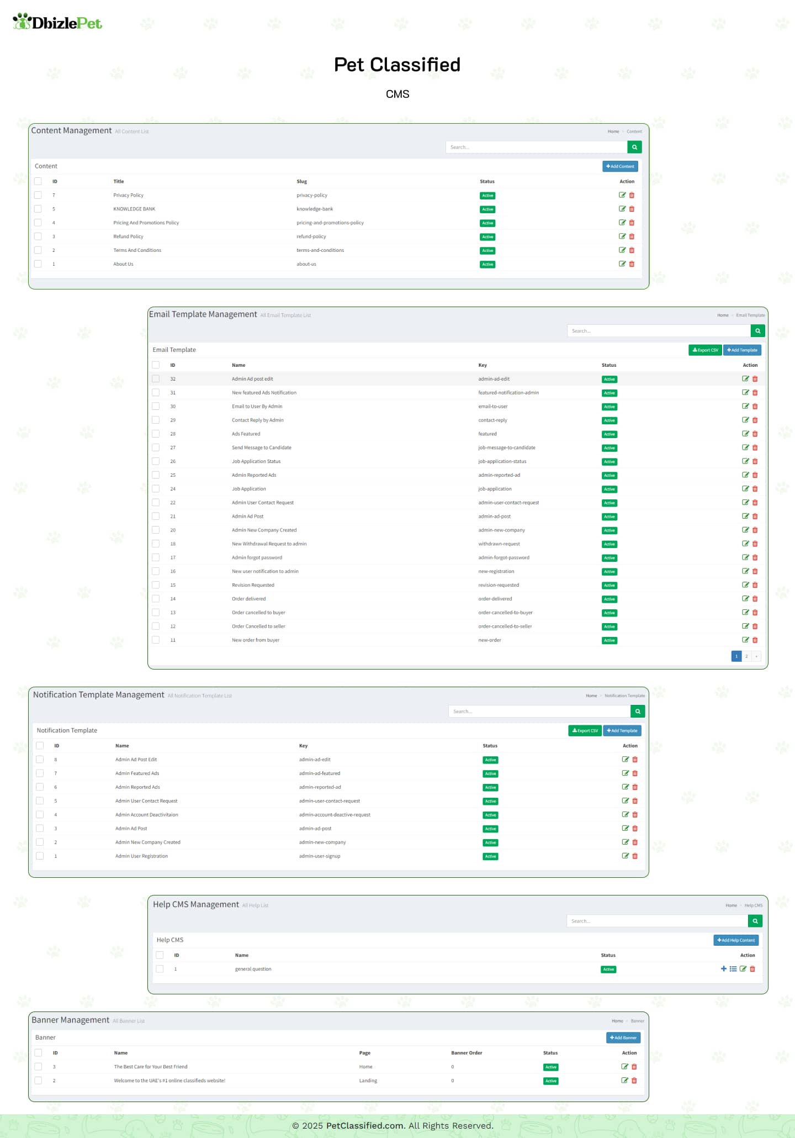This screenshot has height=1138, width=795.
Task: Click 'New Withdrawal Request to admin' text
Action: 269,544
